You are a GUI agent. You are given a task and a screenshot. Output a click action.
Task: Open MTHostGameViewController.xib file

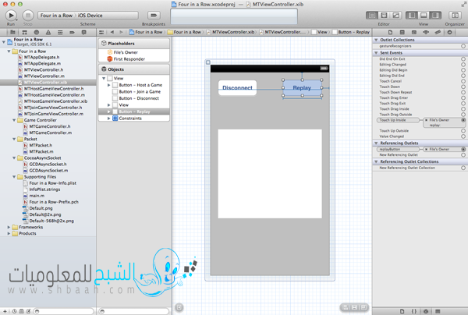55,101
